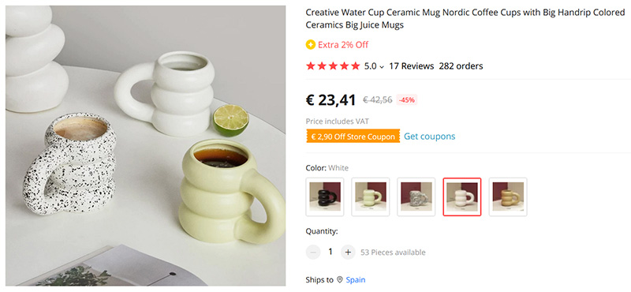Click the yellow plus coin icon
The image size is (631, 292).
coord(310,45)
